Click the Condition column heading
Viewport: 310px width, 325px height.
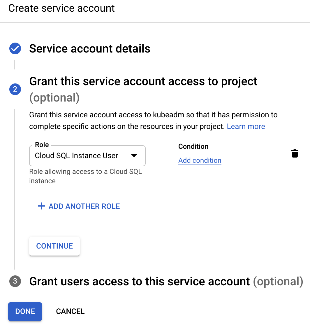tap(193, 146)
